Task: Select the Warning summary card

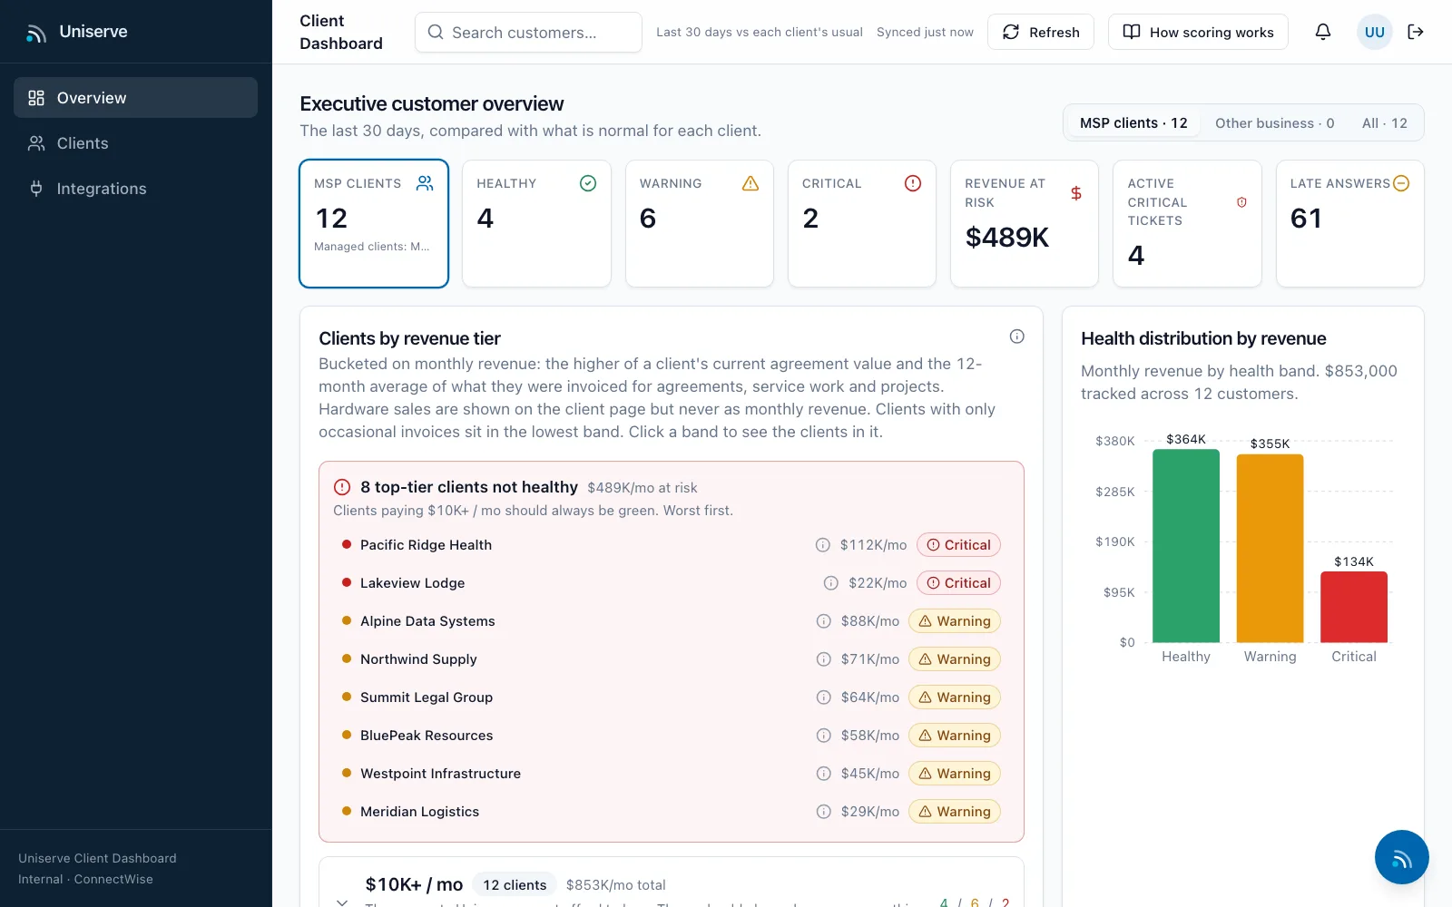Action: click(x=699, y=223)
